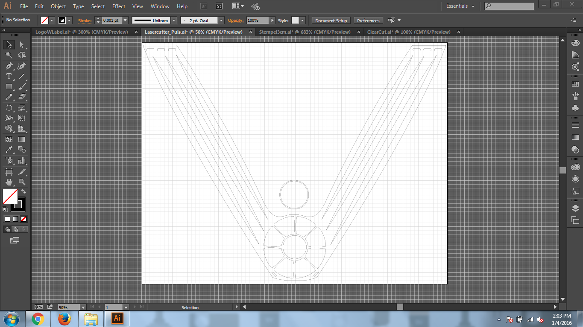Select the Mesh tool
Viewport: 583px width, 327px height.
click(9, 139)
